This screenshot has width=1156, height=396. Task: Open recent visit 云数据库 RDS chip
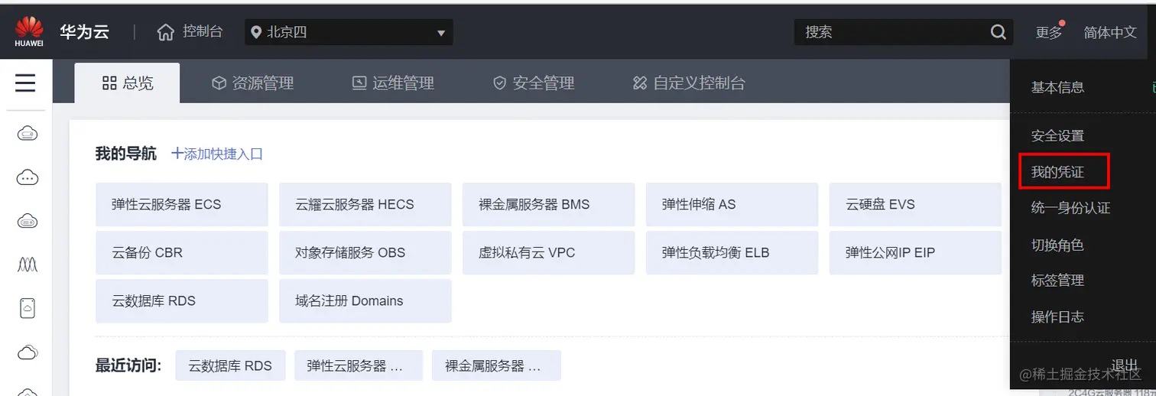click(230, 365)
